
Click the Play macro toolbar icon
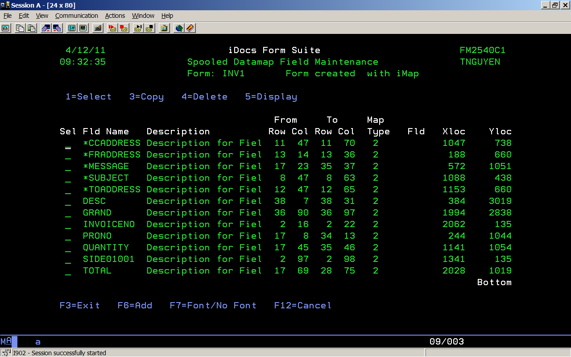click(x=138, y=28)
